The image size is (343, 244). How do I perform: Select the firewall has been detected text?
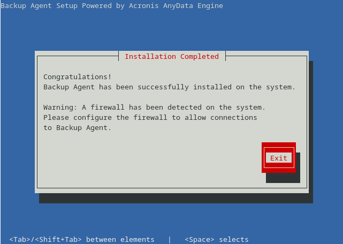point(146,108)
